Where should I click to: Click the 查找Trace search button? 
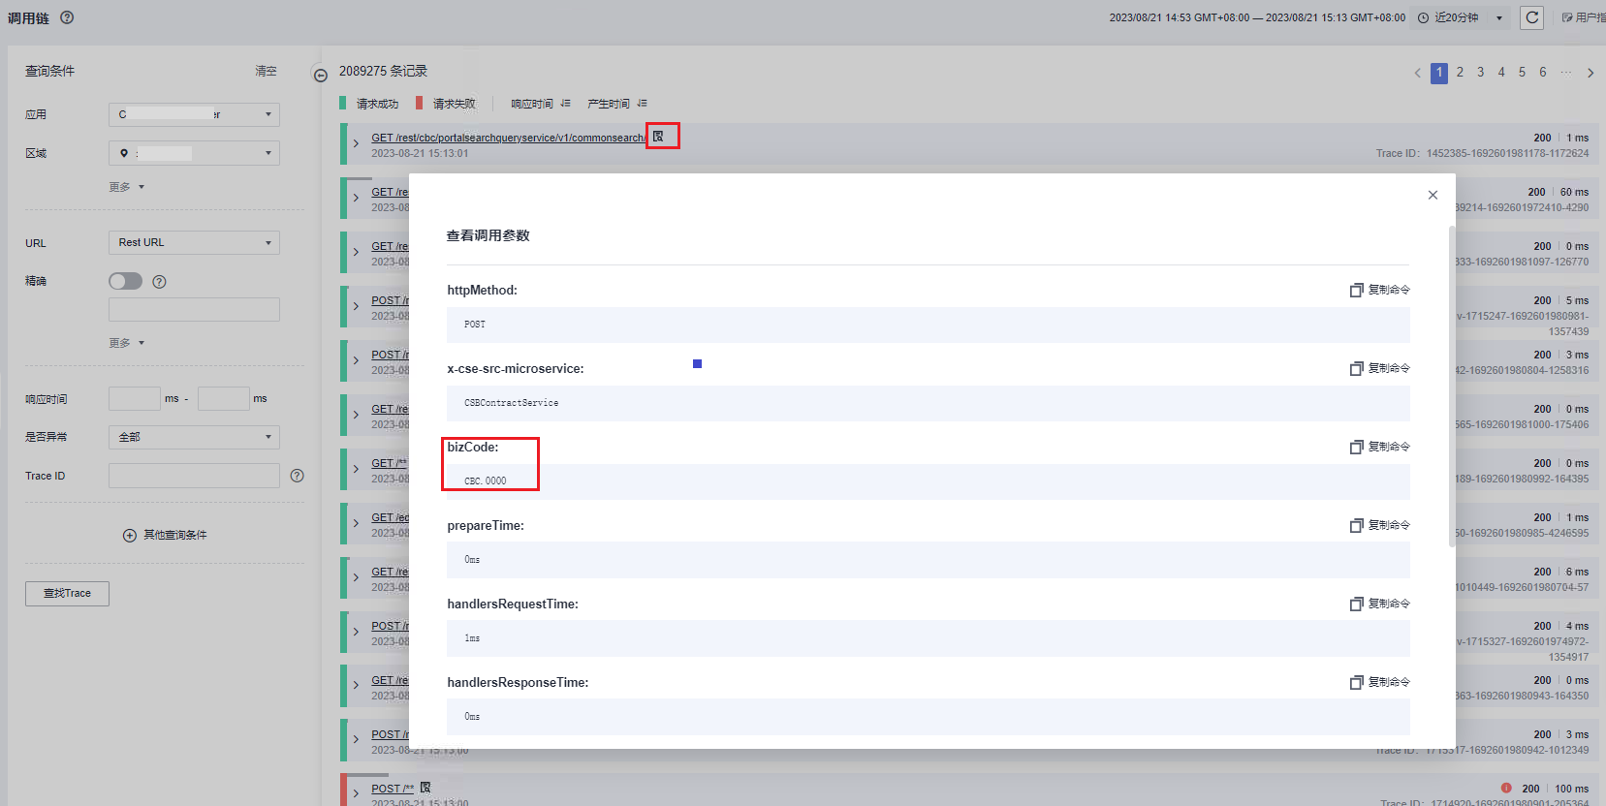pos(67,593)
